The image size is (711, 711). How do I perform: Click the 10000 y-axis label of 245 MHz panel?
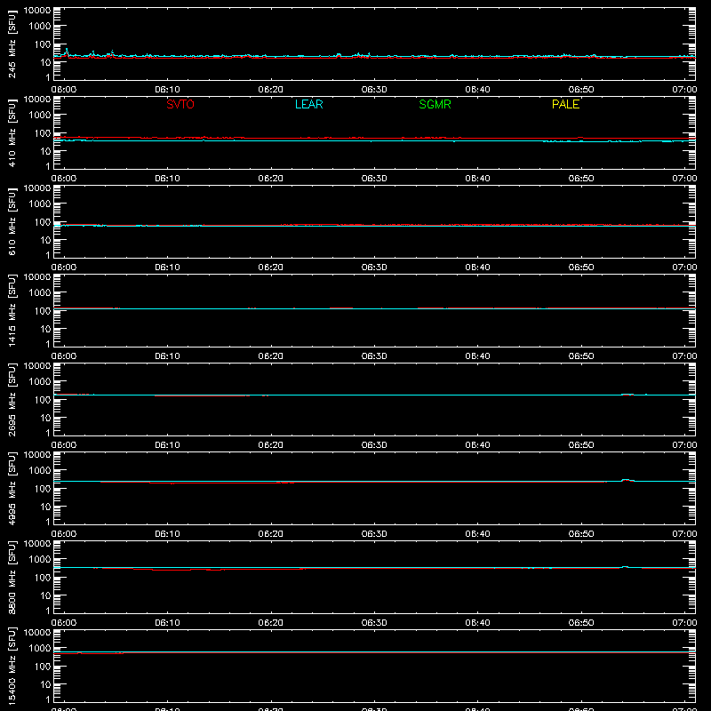(x=37, y=11)
